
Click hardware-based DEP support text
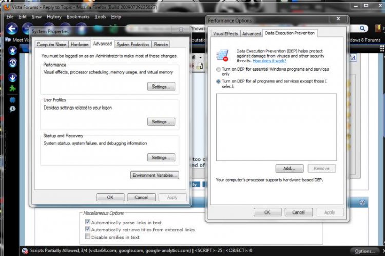[x=269, y=180]
